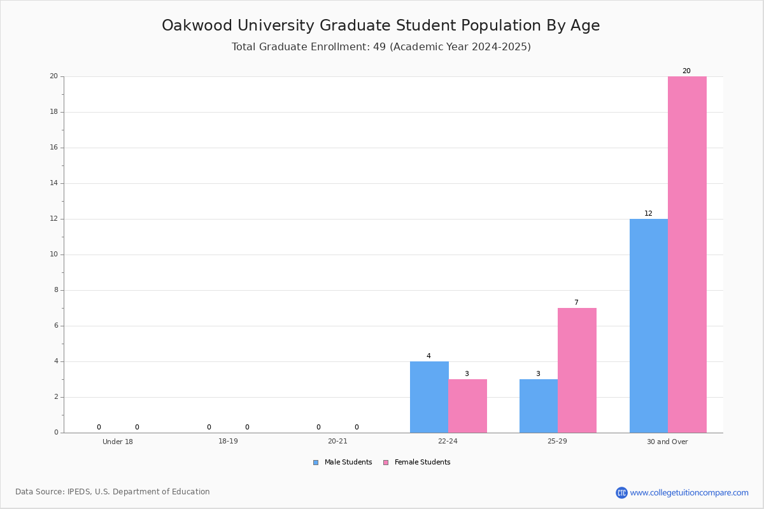764x509 pixels.
Task: Click the 25-29 female students bar
Action: click(577, 370)
